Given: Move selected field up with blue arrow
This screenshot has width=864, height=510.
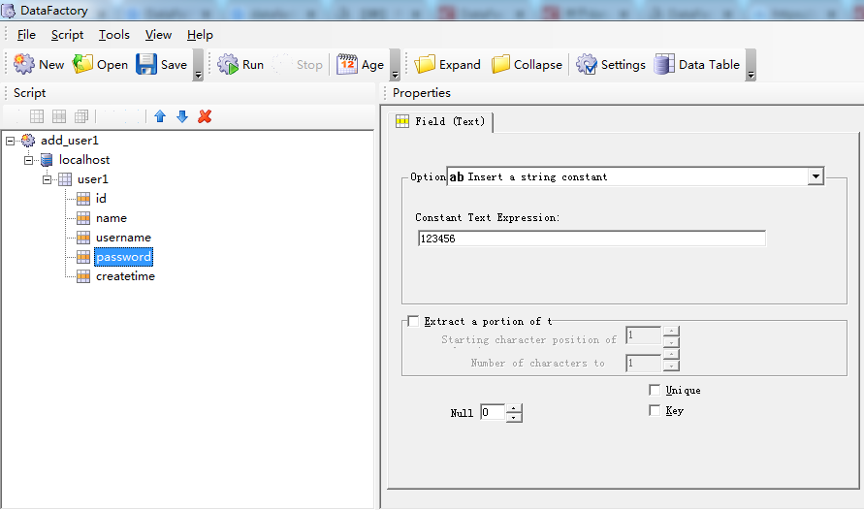Looking at the screenshot, I should [x=160, y=116].
